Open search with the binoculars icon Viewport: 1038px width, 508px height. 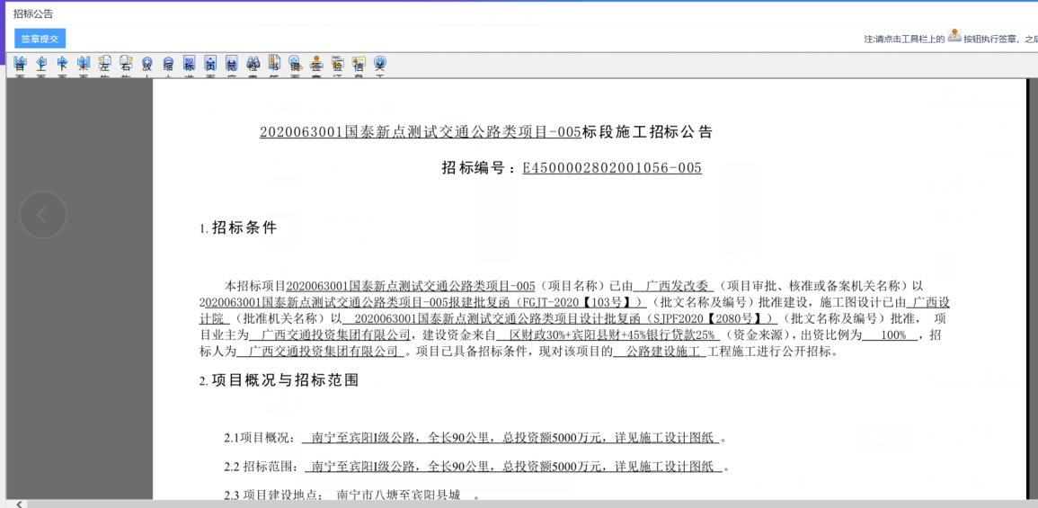[253, 65]
